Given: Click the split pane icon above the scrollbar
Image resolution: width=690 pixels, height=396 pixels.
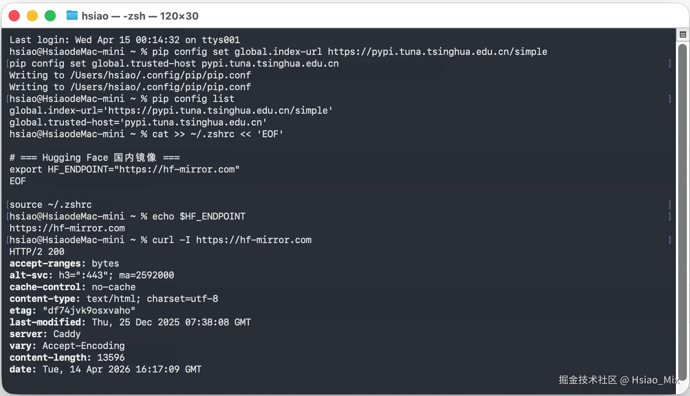Looking at the screenshot, I should pyautogui.click(x=683, y=35).
